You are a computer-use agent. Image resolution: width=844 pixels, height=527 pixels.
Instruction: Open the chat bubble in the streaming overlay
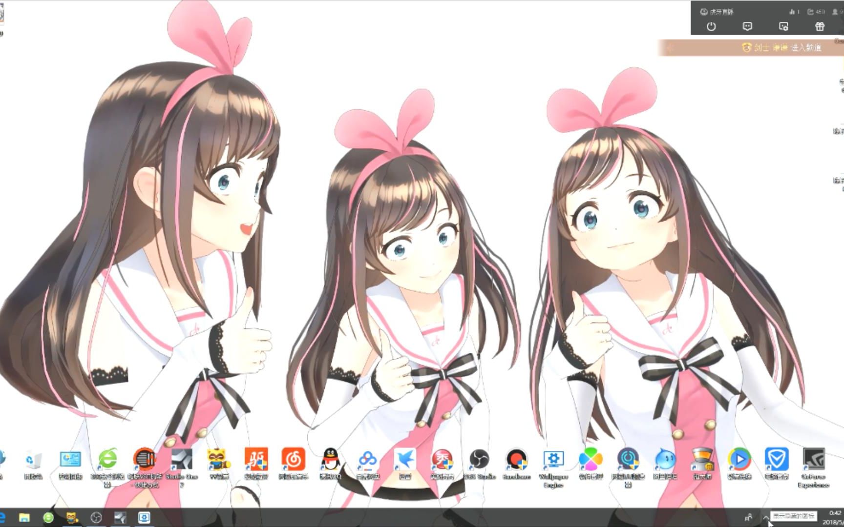[747, 26]
